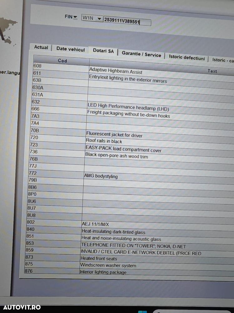
Task: Select code 723 cell
Action: (x=57, y=145)
